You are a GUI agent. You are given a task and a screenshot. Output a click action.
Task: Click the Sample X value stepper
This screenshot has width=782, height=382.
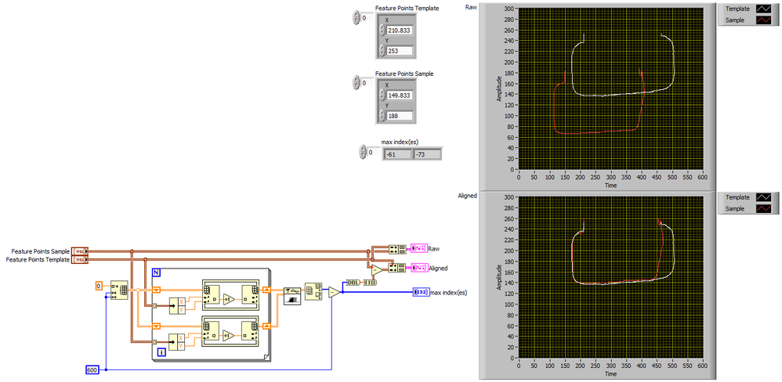pos(382,95)
